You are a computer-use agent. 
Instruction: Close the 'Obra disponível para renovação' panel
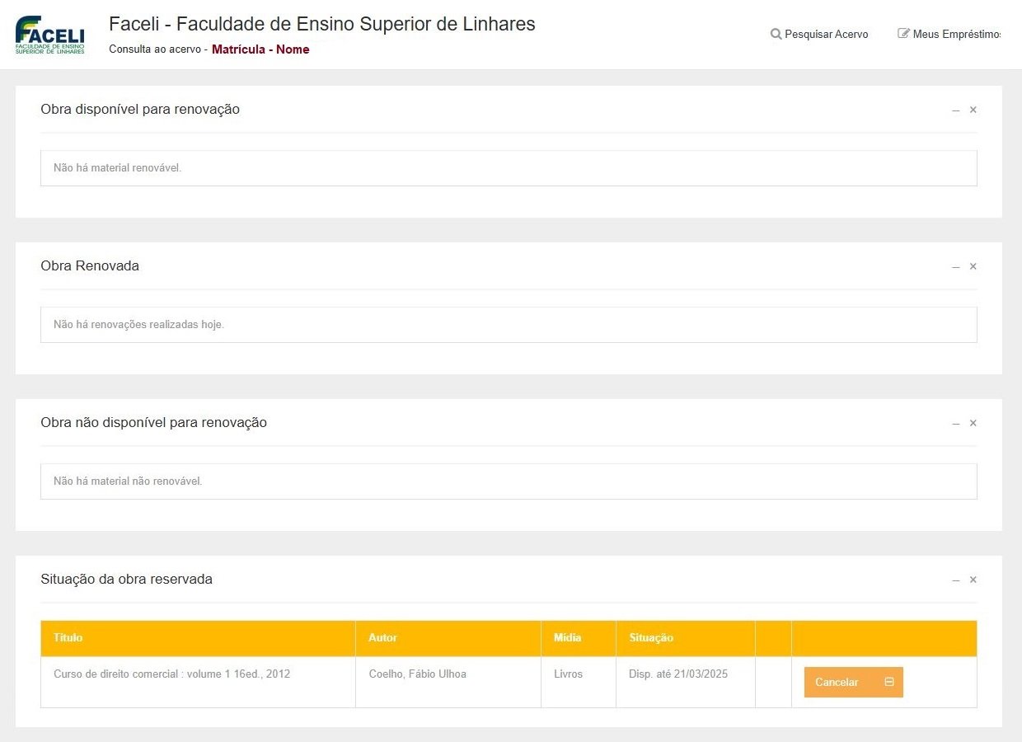click(973, 110)
